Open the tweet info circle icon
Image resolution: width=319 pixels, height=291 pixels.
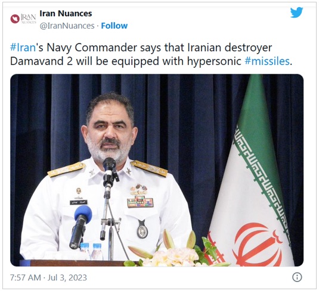pos(297,277)
